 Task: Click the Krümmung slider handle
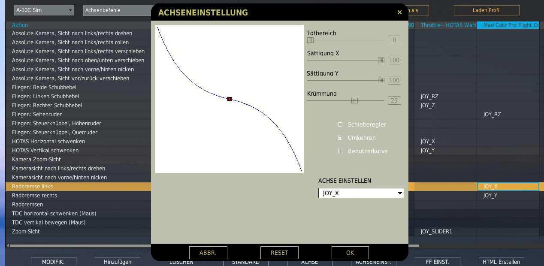[x=354, y=100]
